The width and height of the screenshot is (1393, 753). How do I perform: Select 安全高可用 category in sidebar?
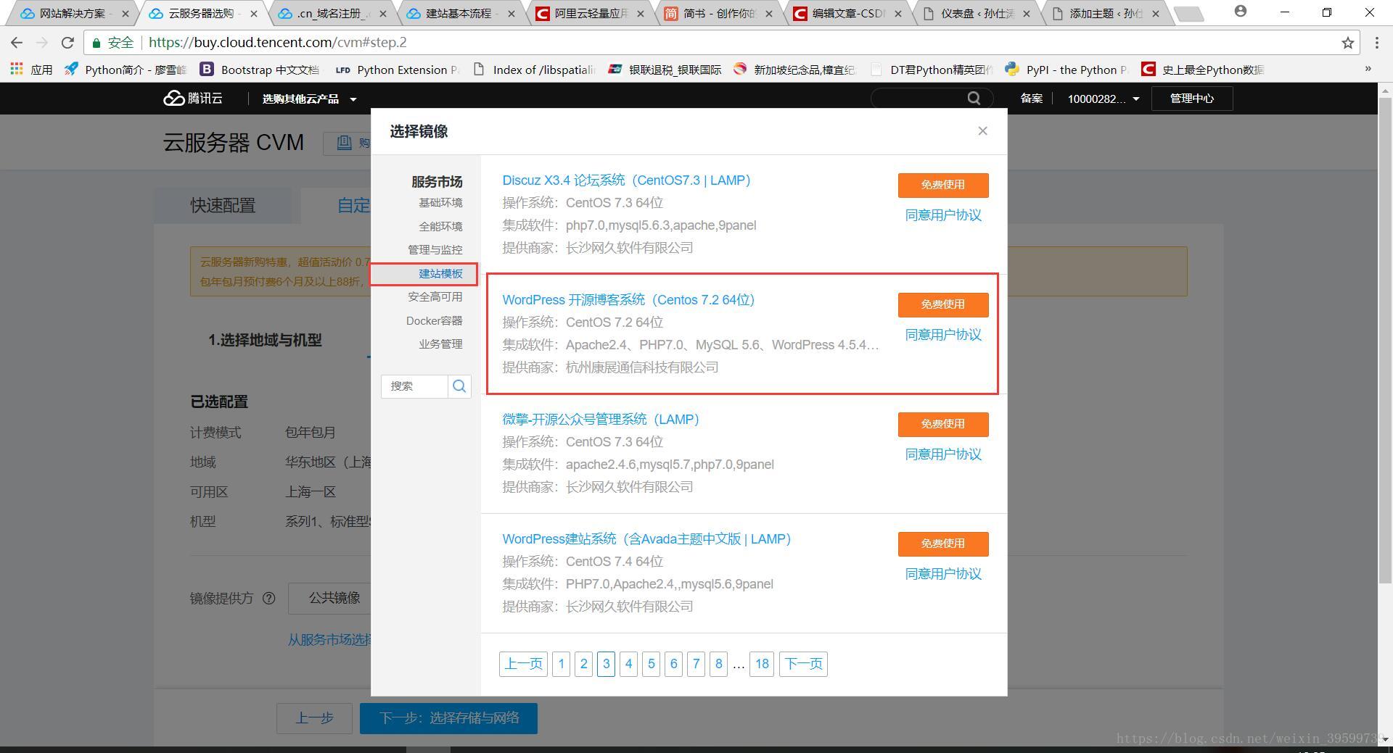(435, 297)
